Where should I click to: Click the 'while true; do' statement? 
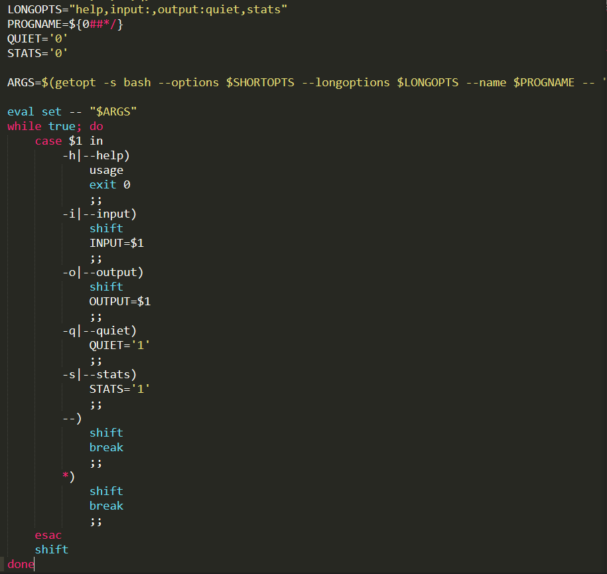coord(55,126)
